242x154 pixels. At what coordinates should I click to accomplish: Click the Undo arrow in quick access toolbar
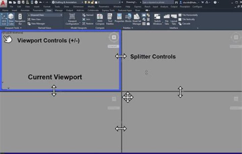[x=41, y=2]
